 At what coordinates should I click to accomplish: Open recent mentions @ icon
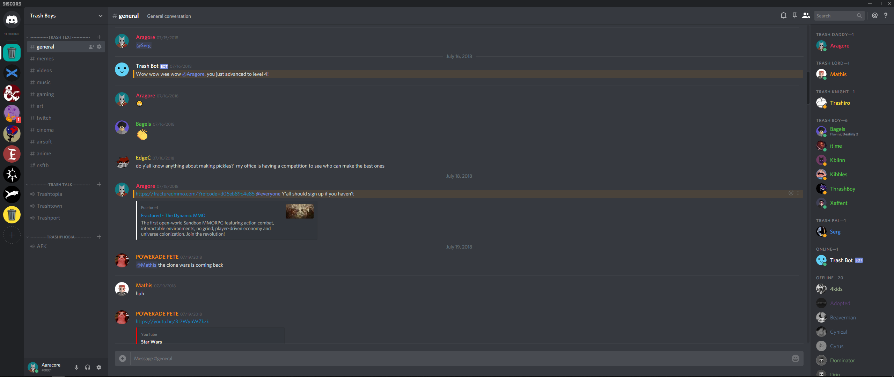click(874, 16)
